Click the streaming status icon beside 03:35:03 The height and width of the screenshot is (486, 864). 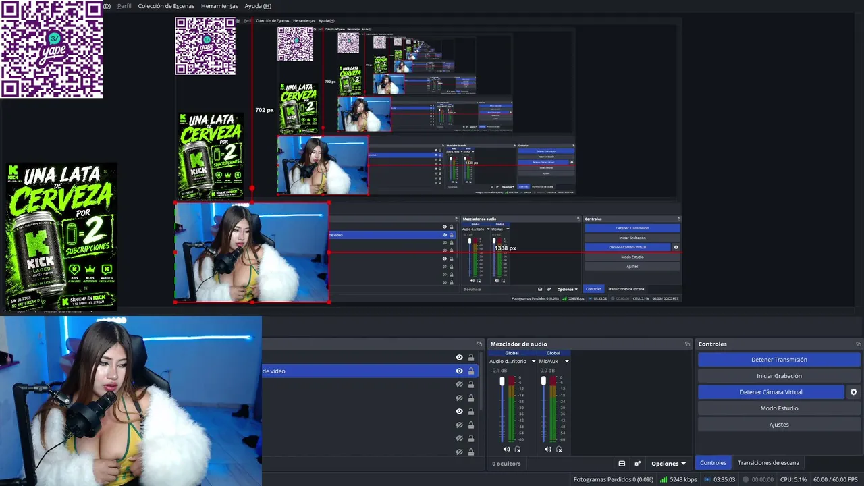point(707,479)
